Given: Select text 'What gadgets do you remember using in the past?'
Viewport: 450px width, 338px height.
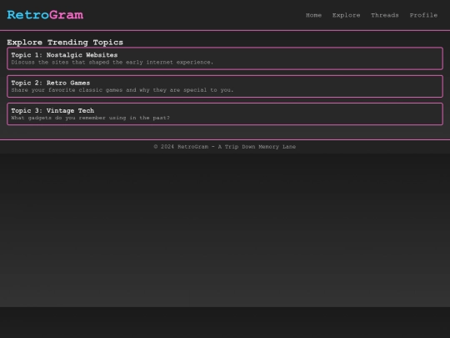Looking at the screenshot, I should point(90,118).
